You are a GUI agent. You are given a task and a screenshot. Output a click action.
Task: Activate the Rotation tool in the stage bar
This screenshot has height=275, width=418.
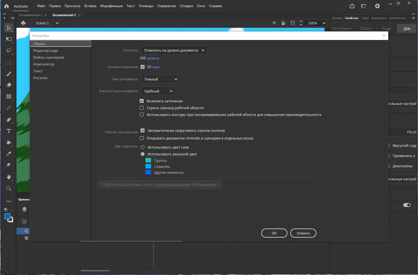coord(283,23)
